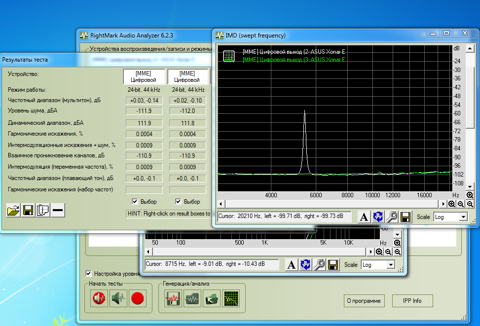Viewport: 480px width, 326px height.
Task: Click IMD vertical scrollbar up arrow
Action: 470,49
